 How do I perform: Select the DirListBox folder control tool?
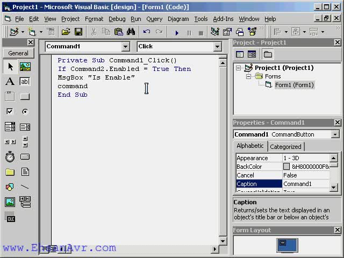[x=10, y=172]
